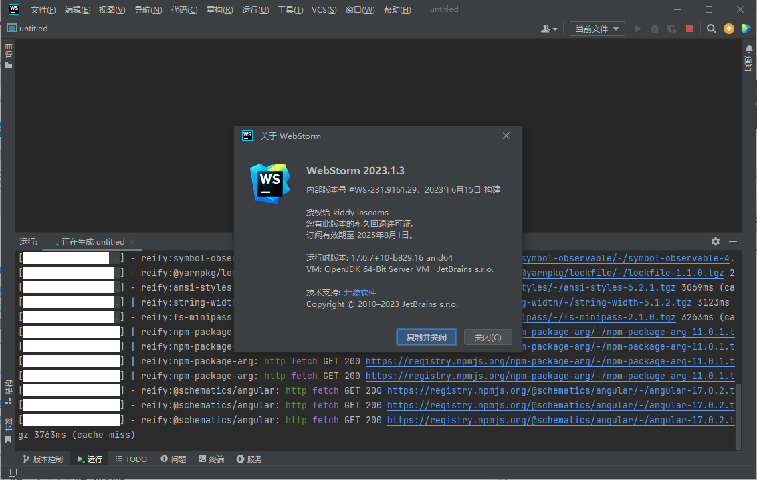Click the WebStorm 2023.1.3 heading
Screen dimensions: 757x480
click(355, 170)
